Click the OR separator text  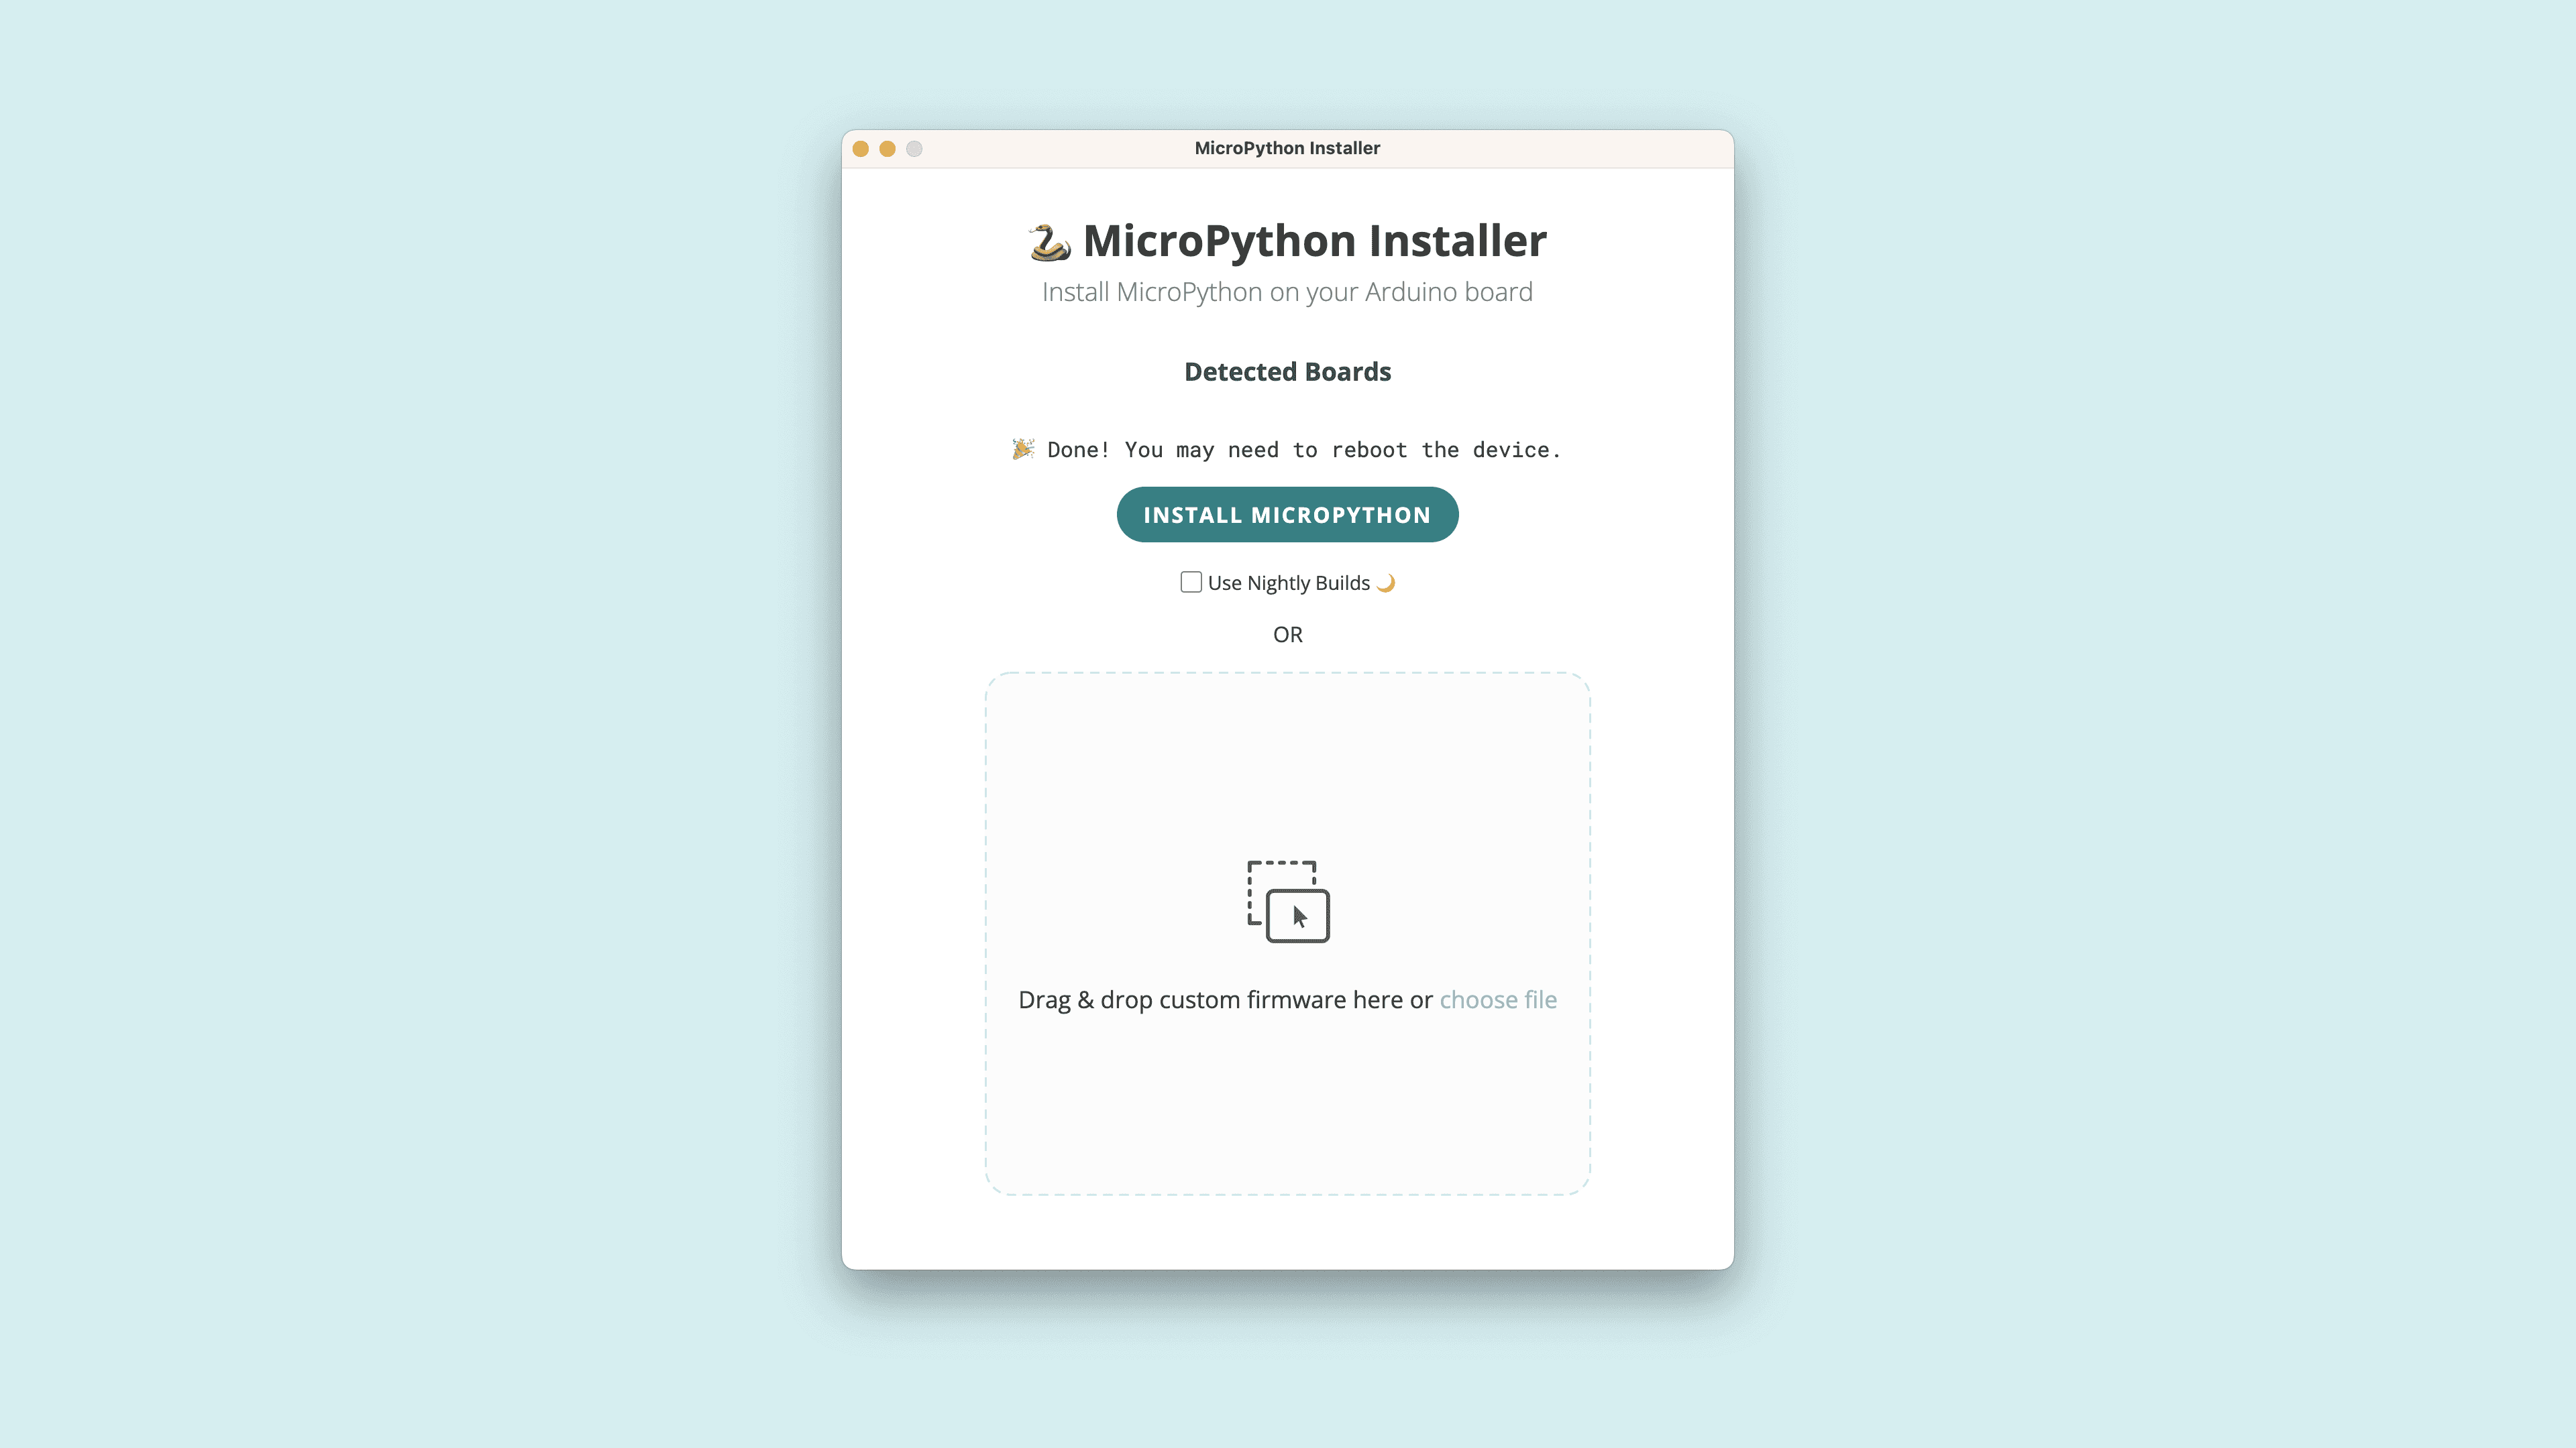1287,635
